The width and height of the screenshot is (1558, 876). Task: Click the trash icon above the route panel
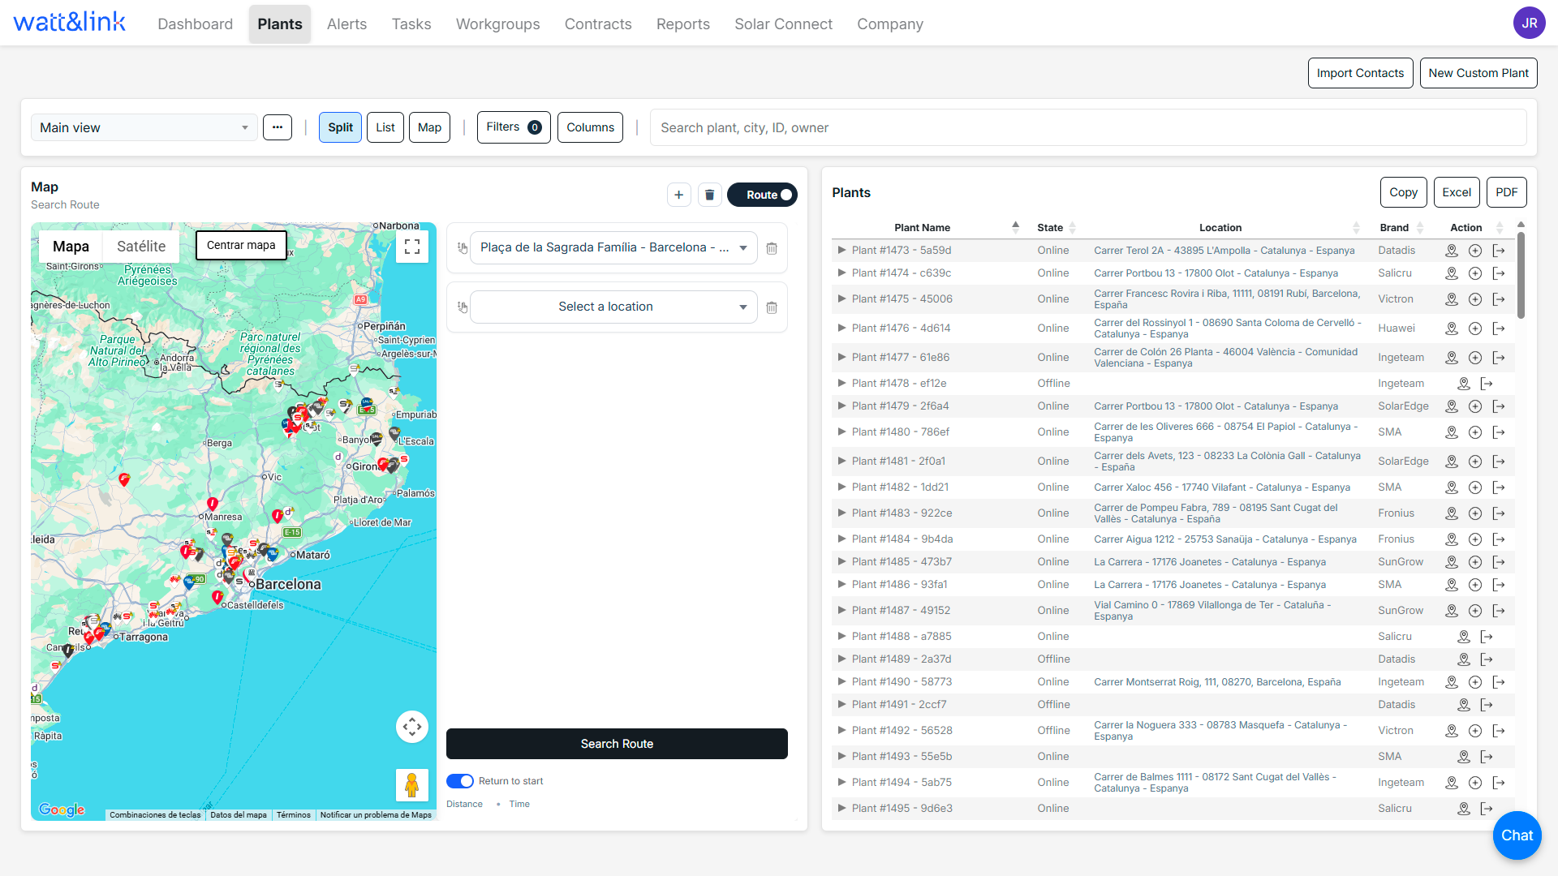tap(709, 195)
